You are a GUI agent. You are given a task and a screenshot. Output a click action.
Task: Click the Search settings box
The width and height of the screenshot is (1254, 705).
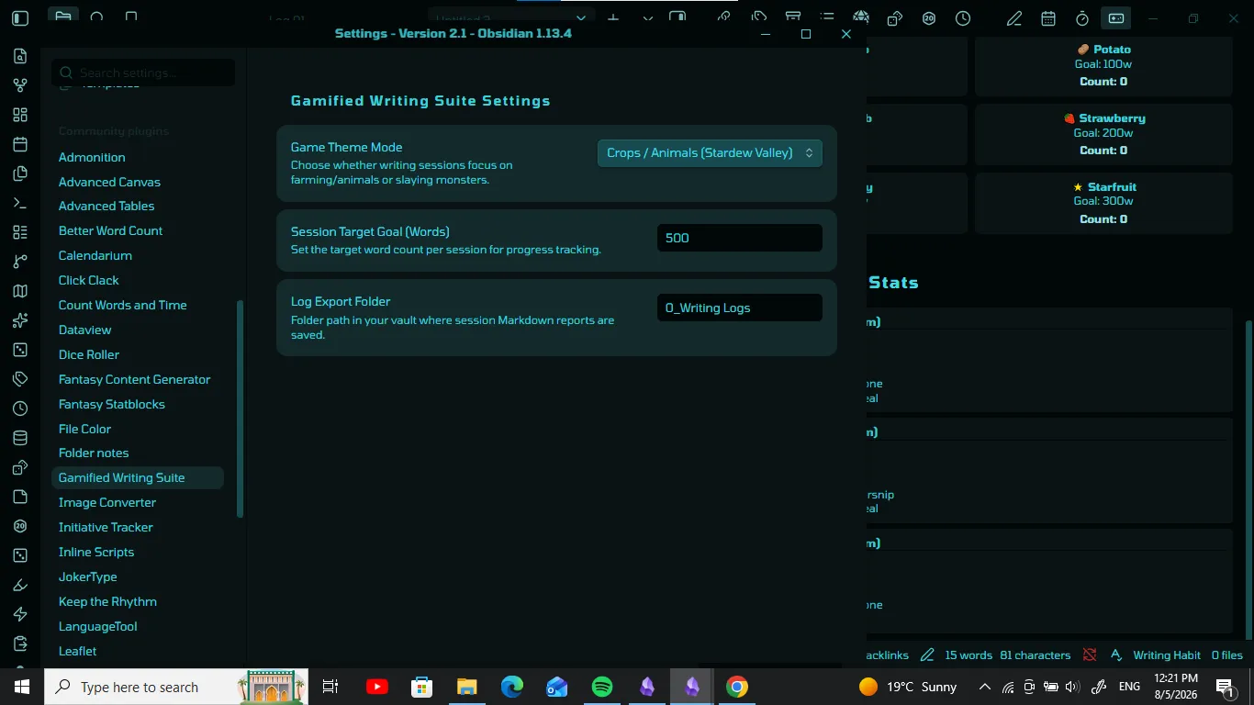pyautogui.click(x=143, y=73)
